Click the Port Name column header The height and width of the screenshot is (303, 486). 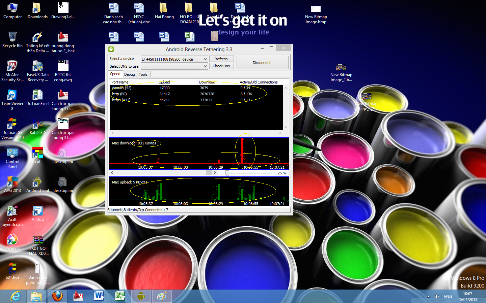[133, 82]
